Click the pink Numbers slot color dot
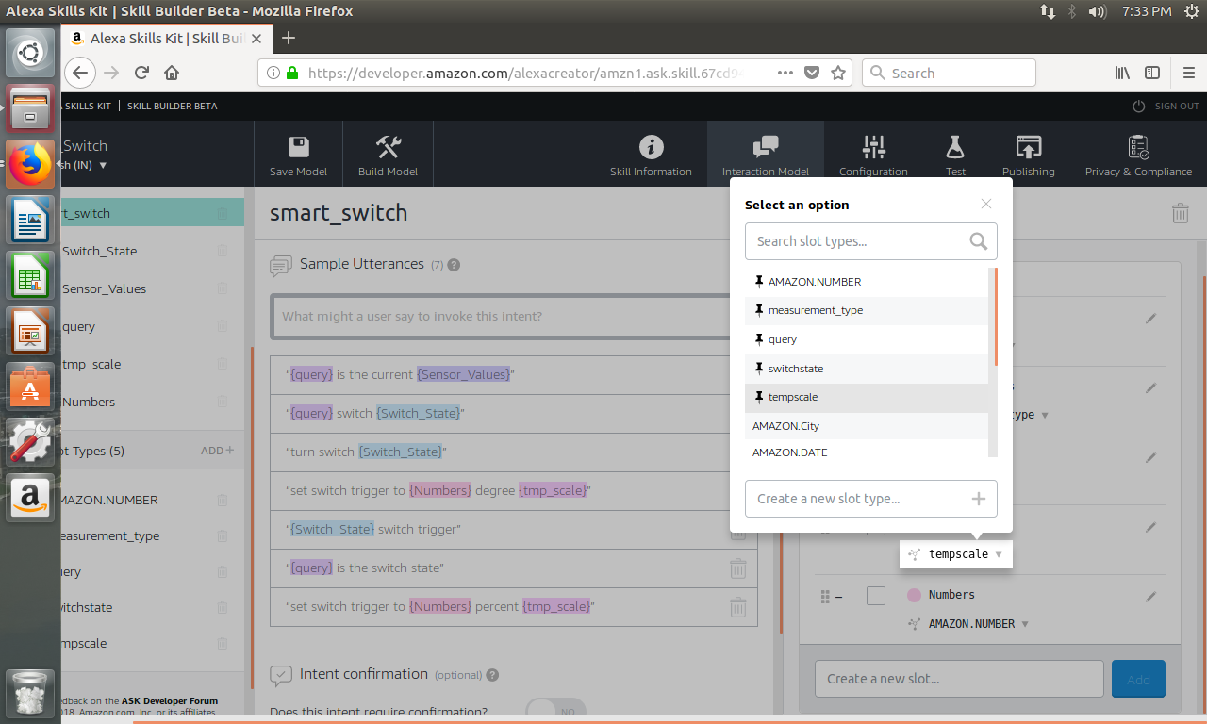 [913, 596]
